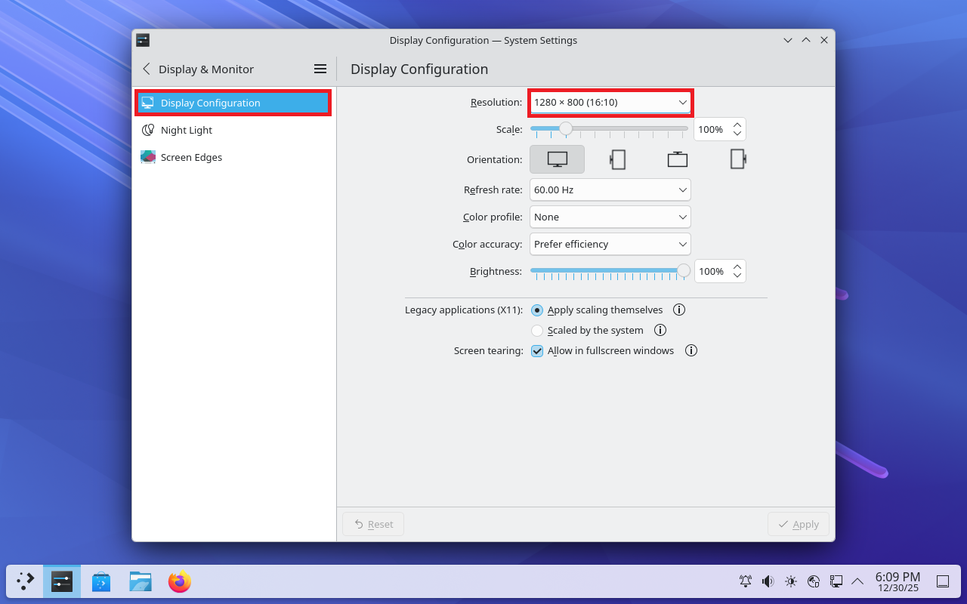This screenshot has height=604, width=967.
Task: Uncheck Allow in fullscreen windows checkbox
Action: (537, 351)
